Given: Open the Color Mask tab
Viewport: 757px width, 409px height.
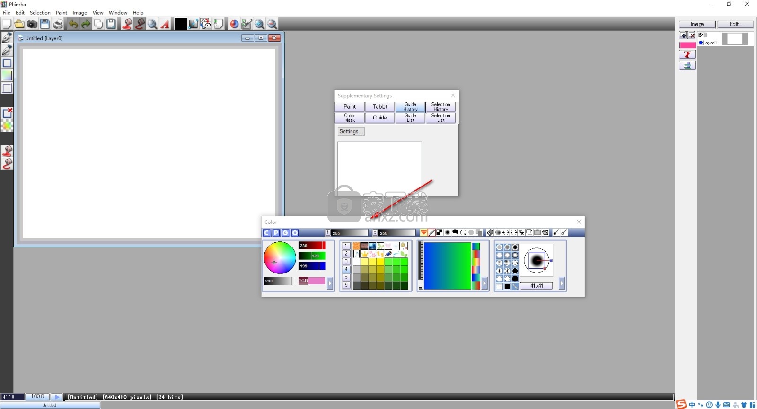Looking at the screenshot, I should tap(350, 118).
